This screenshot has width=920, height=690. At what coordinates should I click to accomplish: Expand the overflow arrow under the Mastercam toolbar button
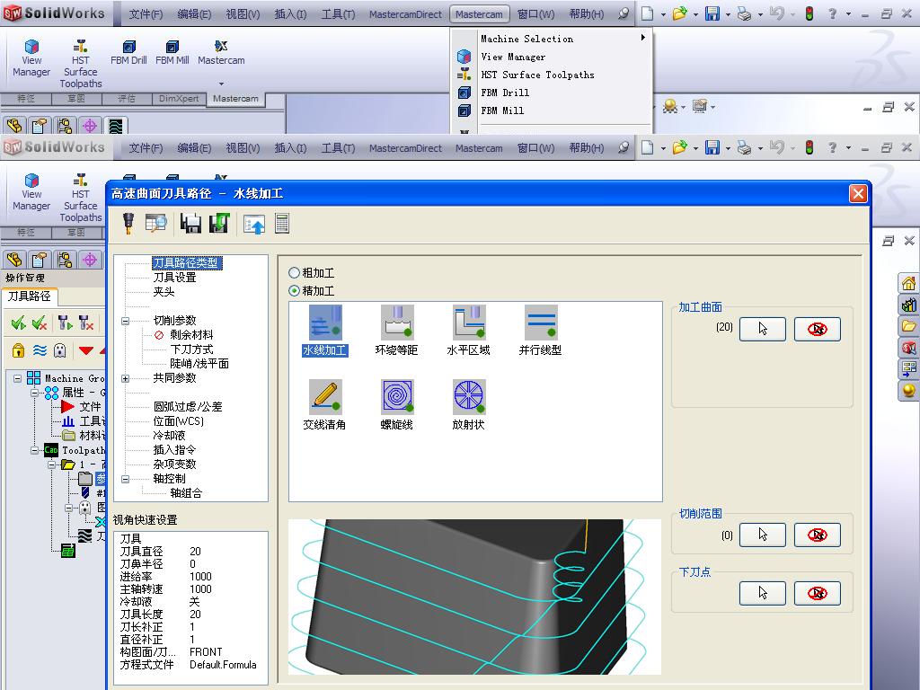[221, 84]
